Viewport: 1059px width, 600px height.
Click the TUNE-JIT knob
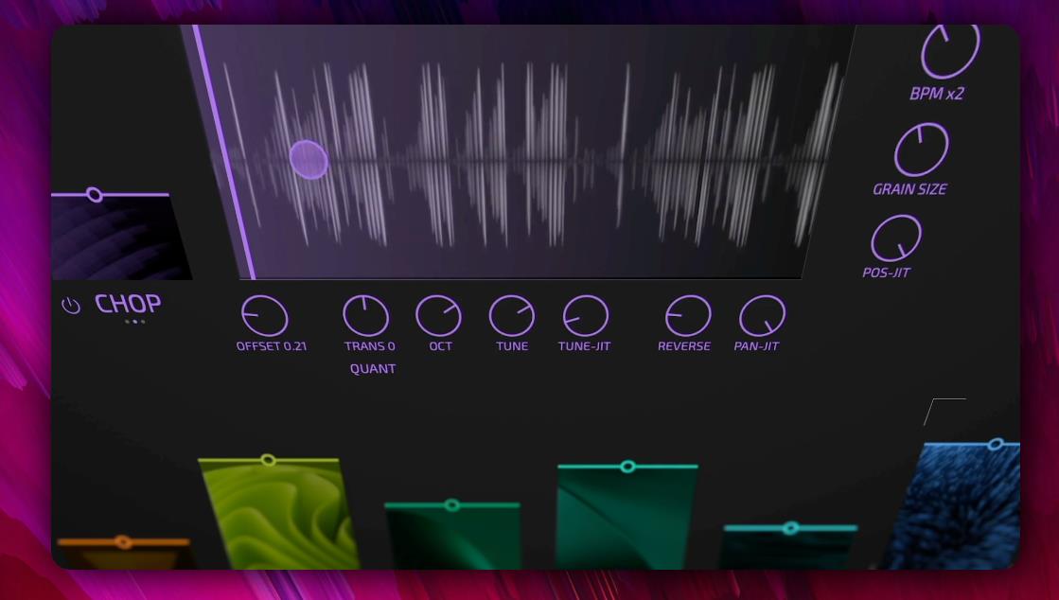tap(586, 315)
